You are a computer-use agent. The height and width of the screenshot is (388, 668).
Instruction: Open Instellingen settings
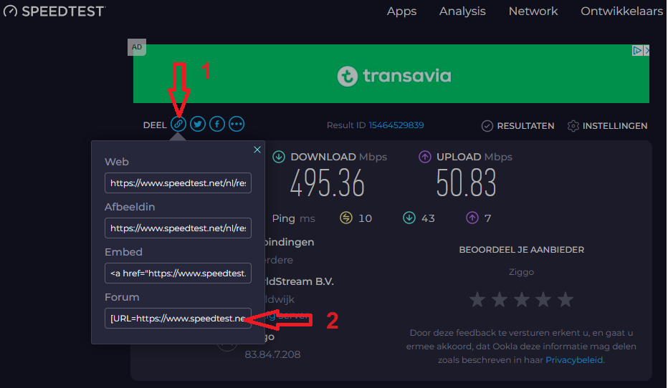(x=615, y=126)
